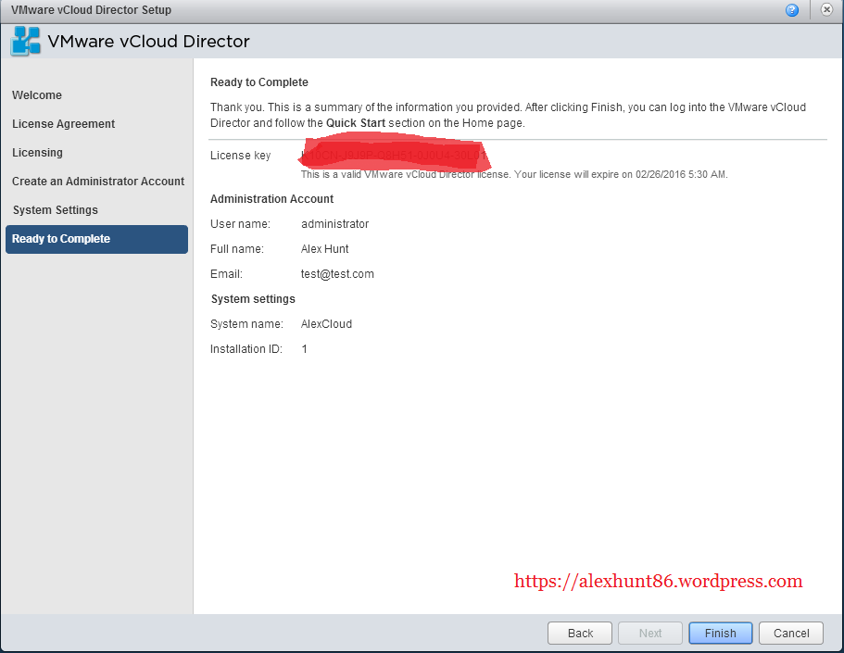Image resolution: width=844 pixels, height=653 pixels.
Task: Jump to Create an Administrator Account step
Action: (x=98, y=182)
